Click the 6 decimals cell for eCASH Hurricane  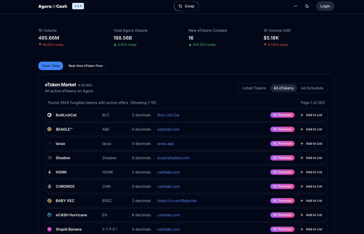[x=141, y=215]
